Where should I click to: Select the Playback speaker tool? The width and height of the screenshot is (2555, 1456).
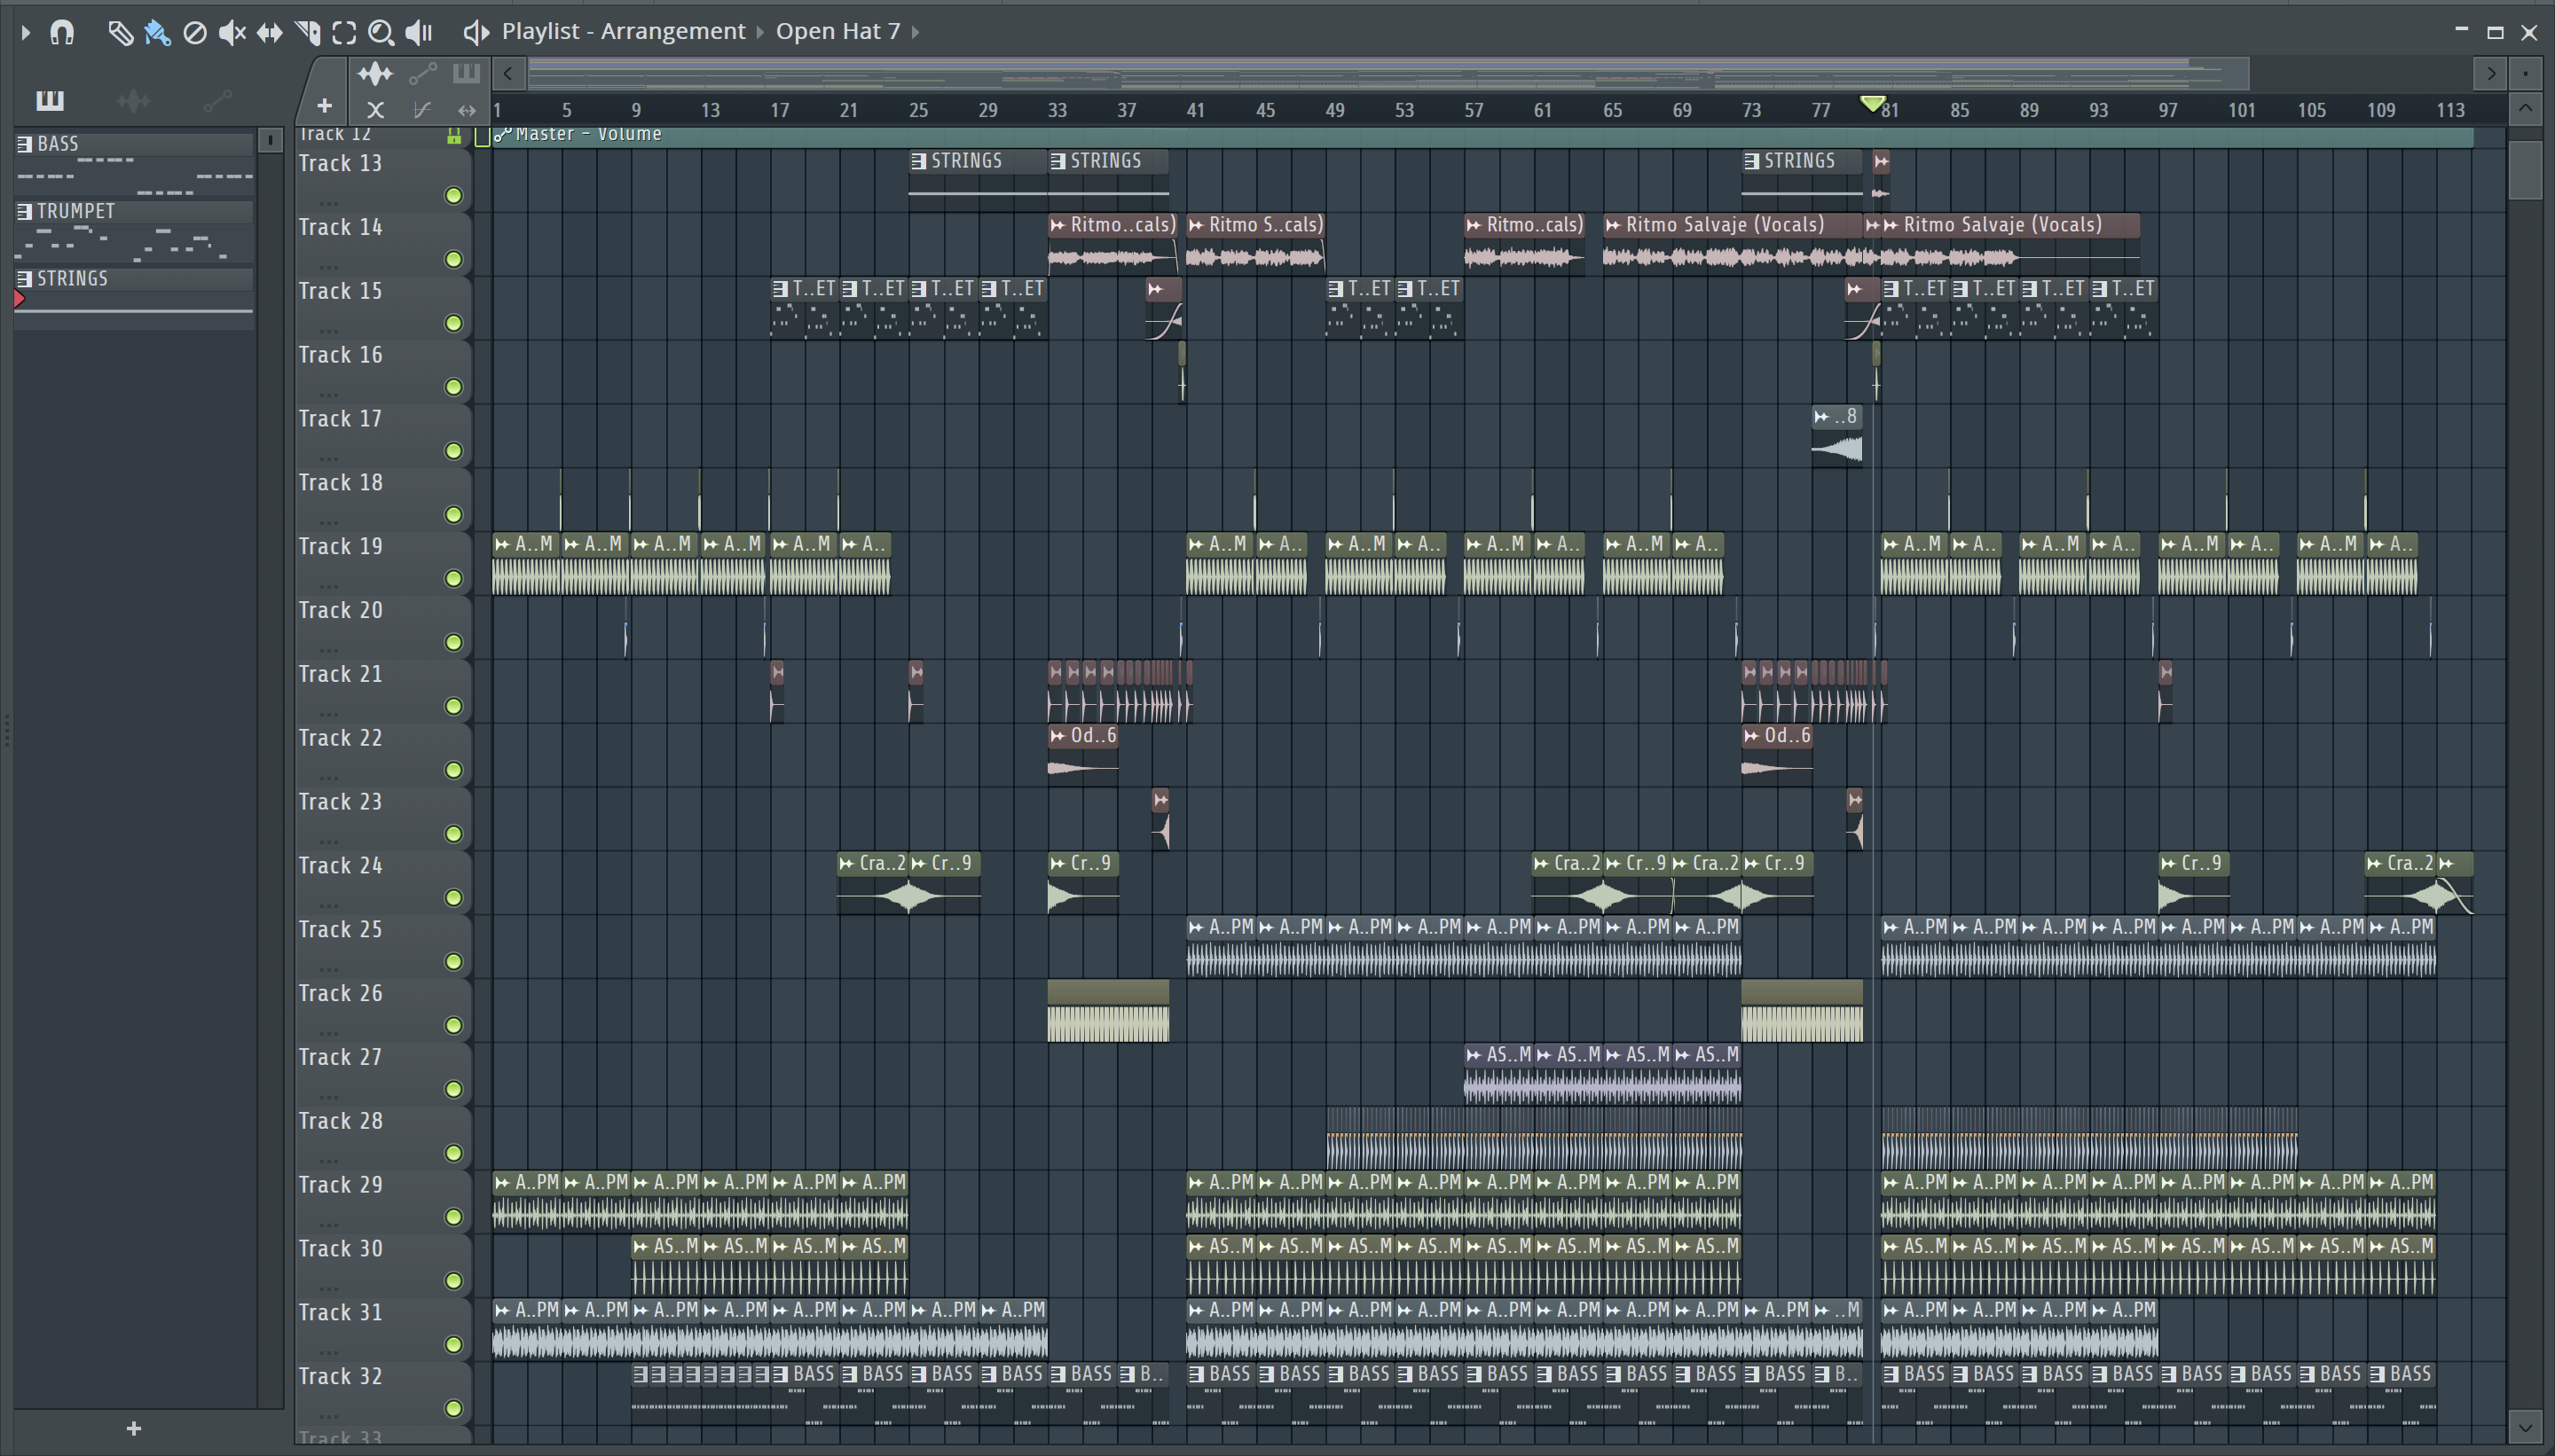[x=419, y=33]
